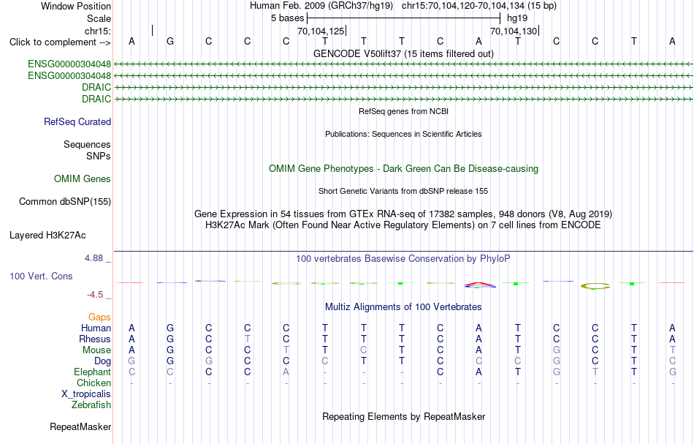Click the lower DRAIC gene label
The height and width of the screenshot is (444, 694).
point(96,99)
